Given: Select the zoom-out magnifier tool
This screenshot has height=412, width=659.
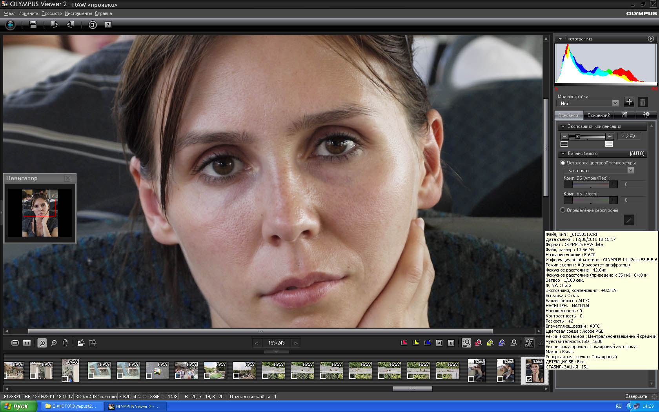Looking at the screenshot, I should (x=54, y=343).
